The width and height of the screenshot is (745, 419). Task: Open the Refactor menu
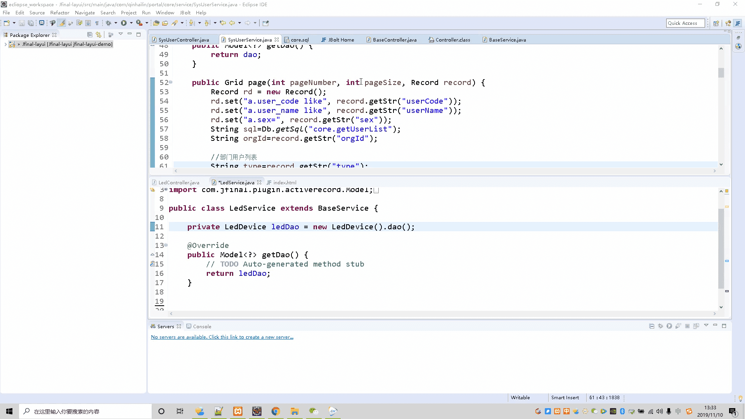59,12
